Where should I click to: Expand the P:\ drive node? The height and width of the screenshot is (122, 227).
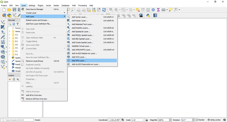click(x=10, y=55)
